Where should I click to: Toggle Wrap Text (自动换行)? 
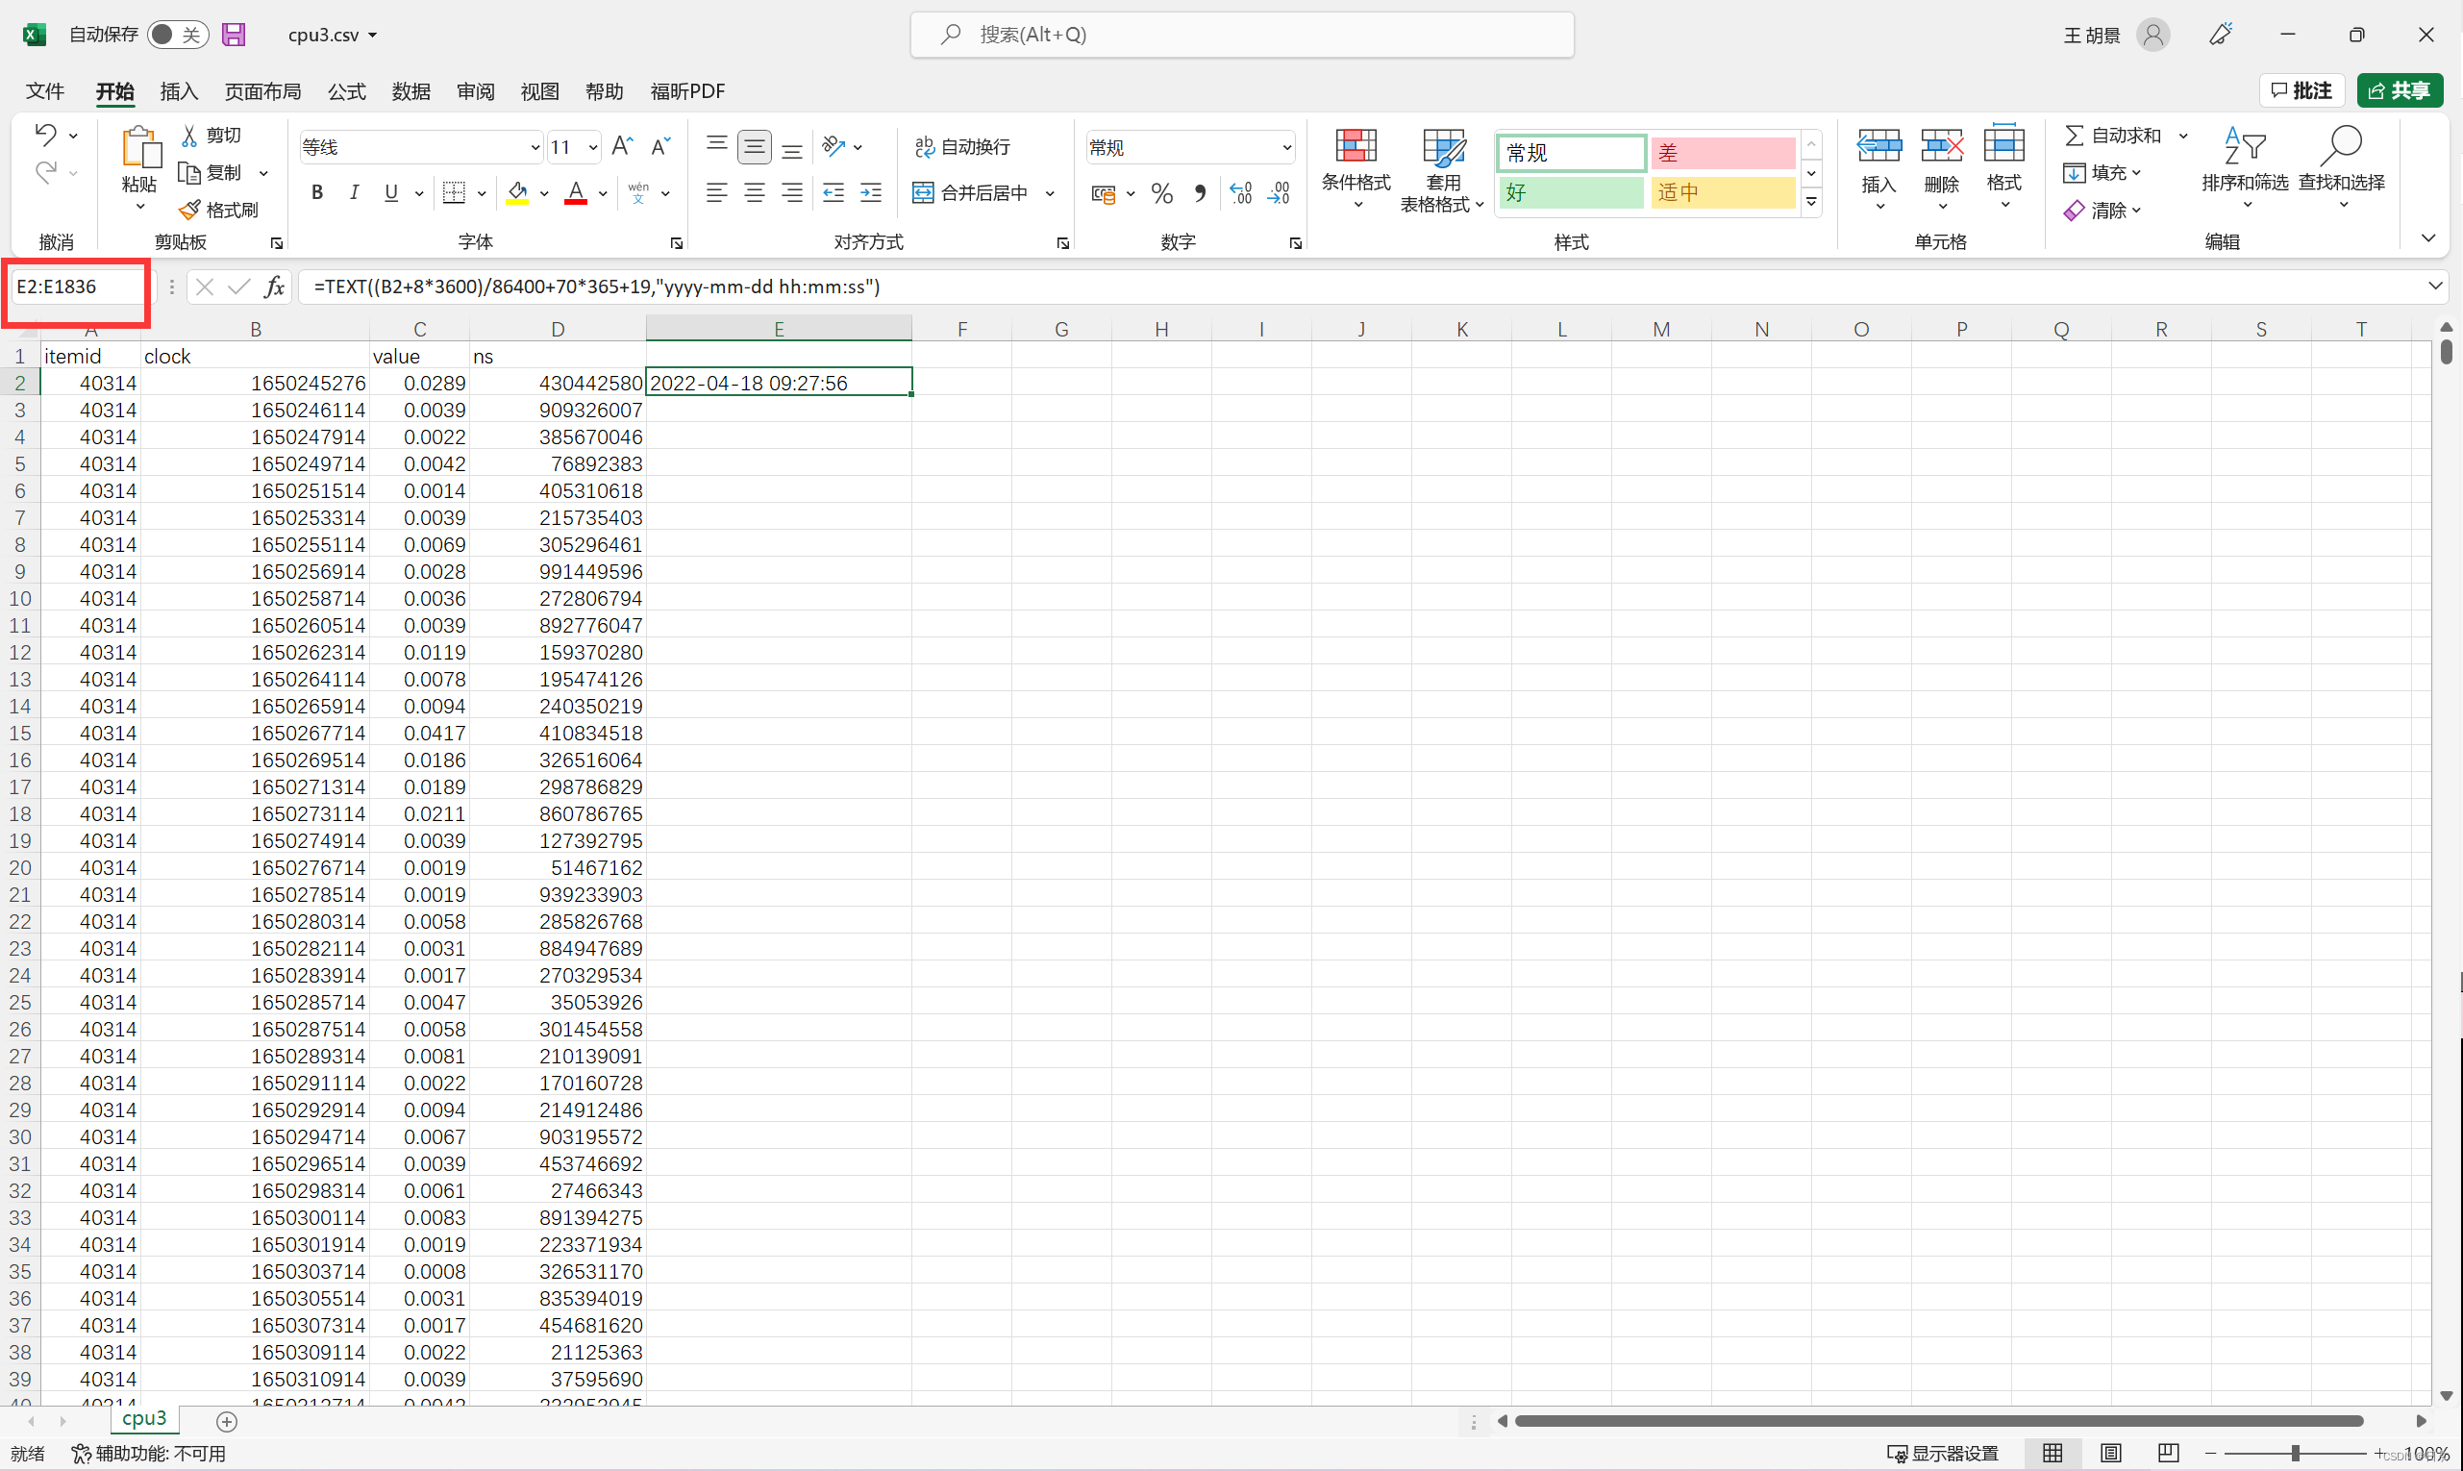coord(961,147)
